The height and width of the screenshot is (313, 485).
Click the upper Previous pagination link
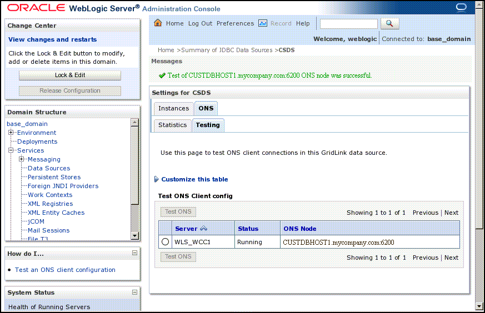(x=426, y=213)
